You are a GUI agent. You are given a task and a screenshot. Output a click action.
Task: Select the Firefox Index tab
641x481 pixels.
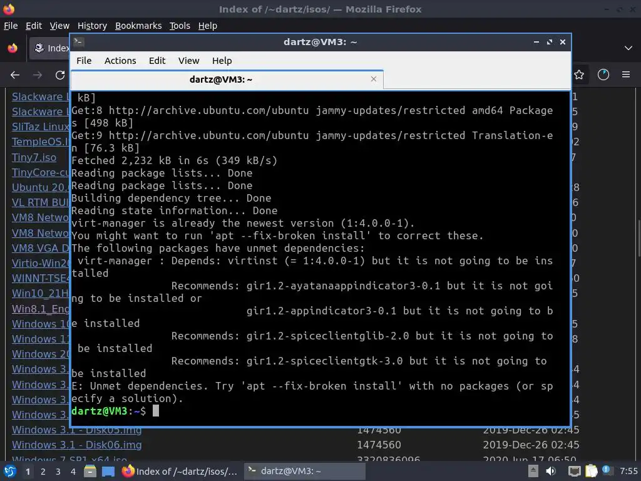click(50, 48)
